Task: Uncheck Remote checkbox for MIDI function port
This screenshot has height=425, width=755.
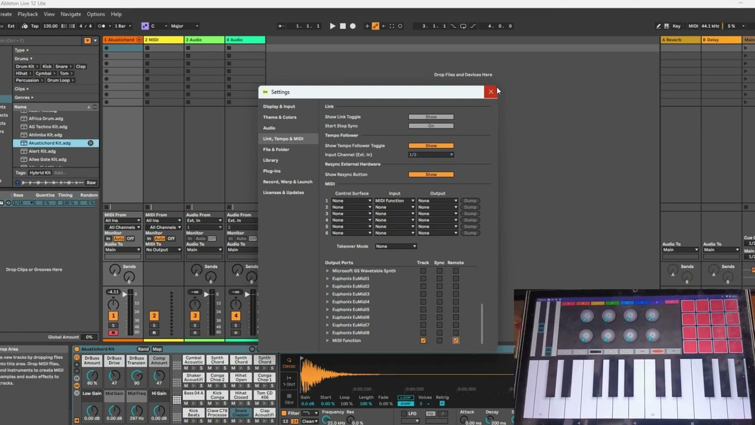Action: coord(455,341)
